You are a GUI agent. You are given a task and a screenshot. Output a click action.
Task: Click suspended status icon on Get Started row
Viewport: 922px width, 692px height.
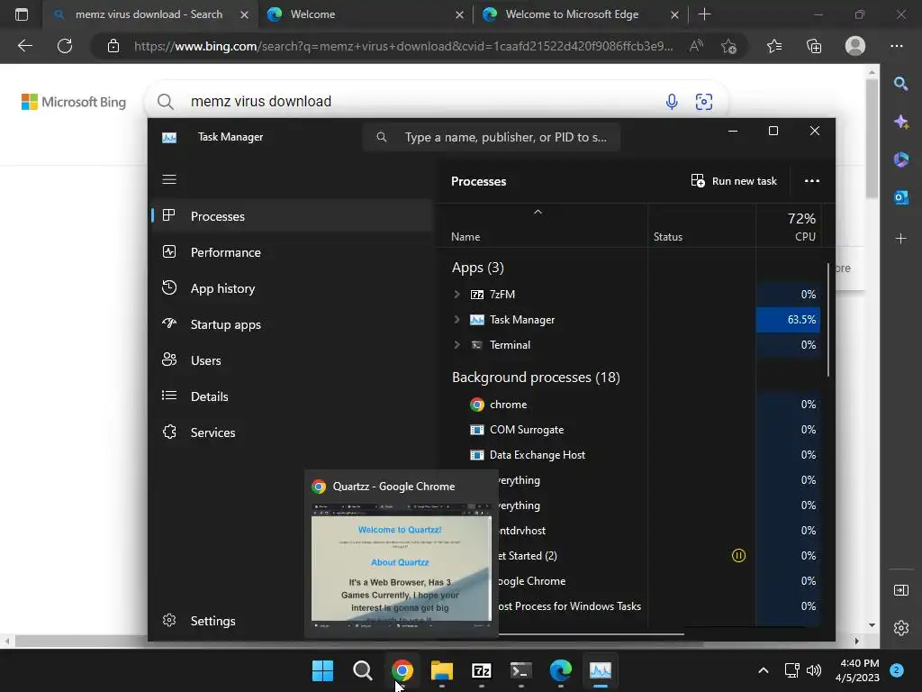click(738, 555)
